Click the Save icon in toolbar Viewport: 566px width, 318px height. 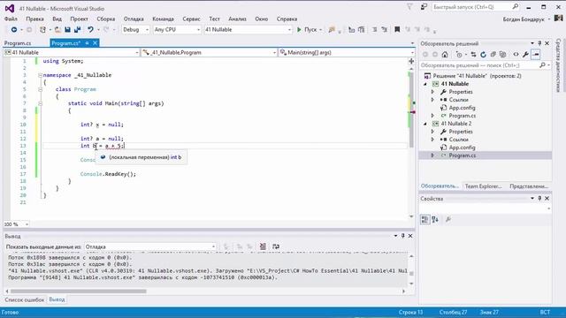[67, 29]
